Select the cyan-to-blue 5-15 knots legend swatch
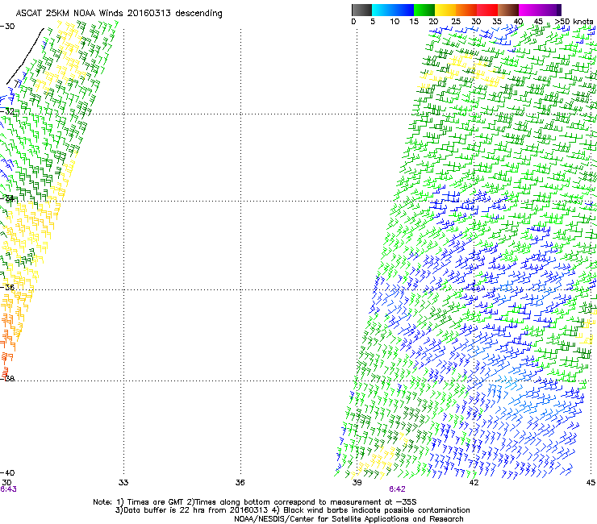This screenshot has width=597, height=524. pos(393,10)
